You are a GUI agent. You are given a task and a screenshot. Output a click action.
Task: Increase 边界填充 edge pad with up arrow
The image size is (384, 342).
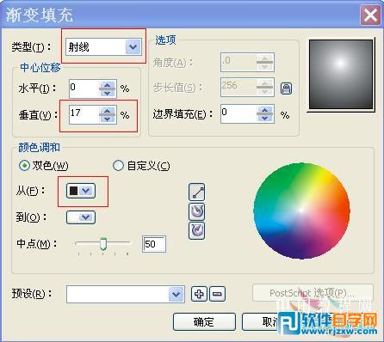click(x=264, y=110)
